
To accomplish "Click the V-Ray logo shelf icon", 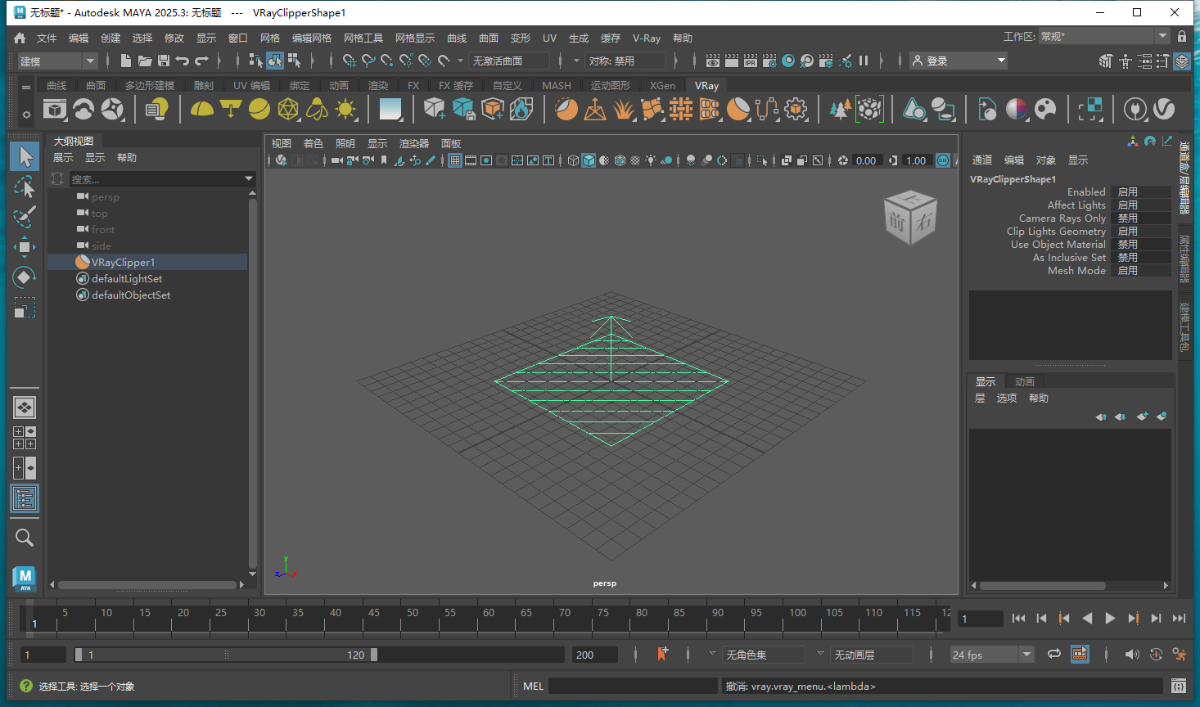I will pos(1164,109).
